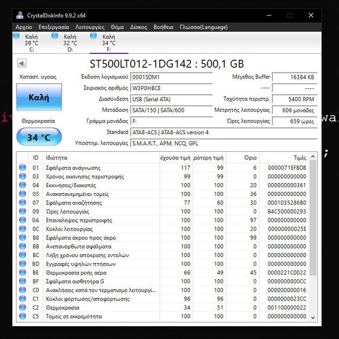Click the status orb of attribute BB

[x=22, y=246]
